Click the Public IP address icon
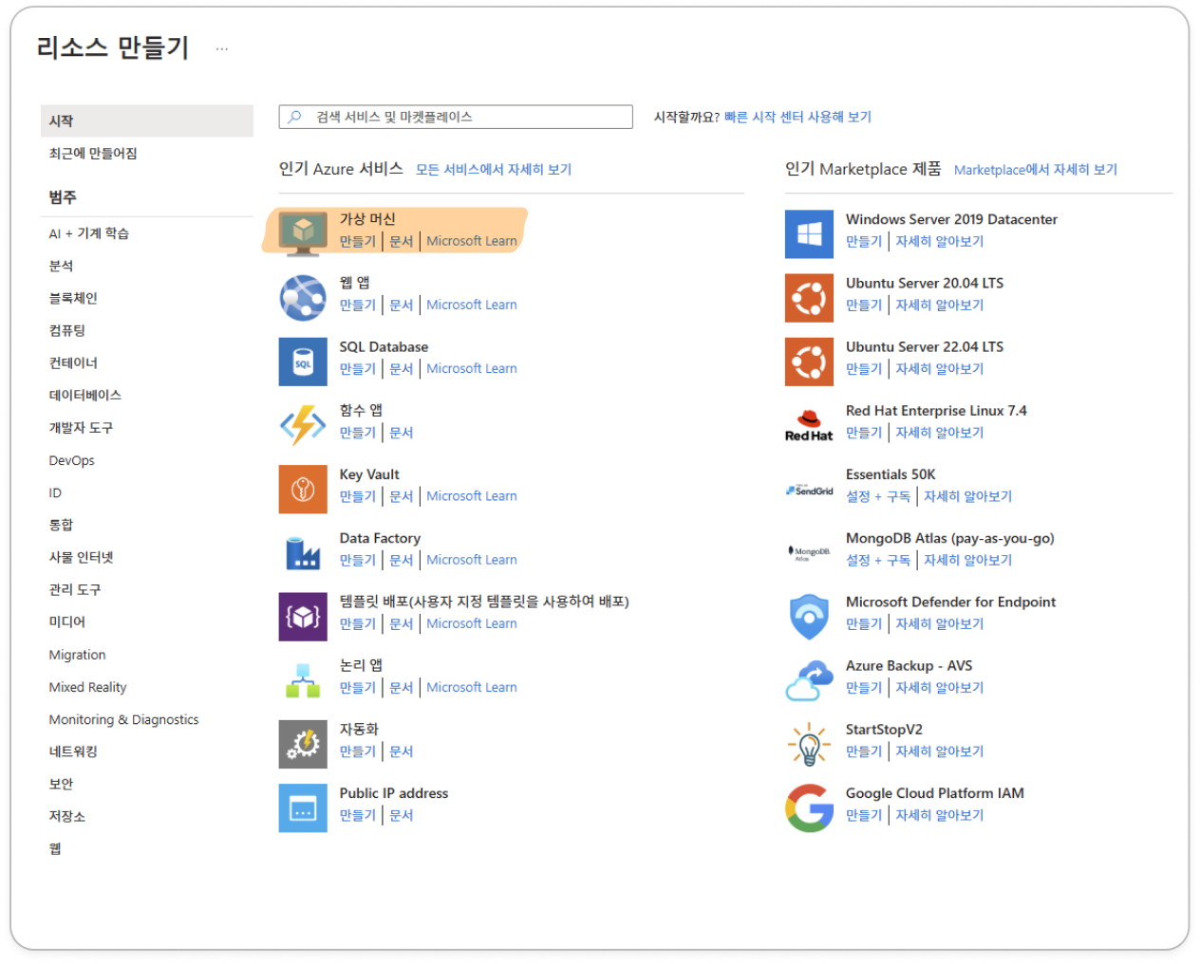This screenshot has width=1200, height=964. point(303,807)
